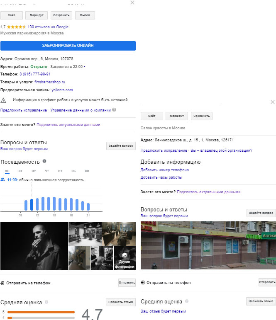
Task: Click the people icon beside 11:00 busyness
Action: click(3, 179)
